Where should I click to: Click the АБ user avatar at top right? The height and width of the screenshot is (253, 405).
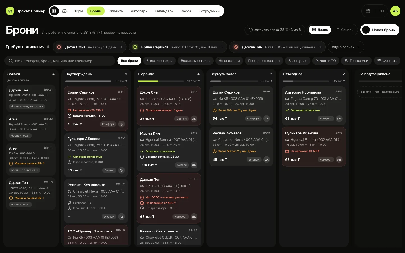click(x=395, y=11)
